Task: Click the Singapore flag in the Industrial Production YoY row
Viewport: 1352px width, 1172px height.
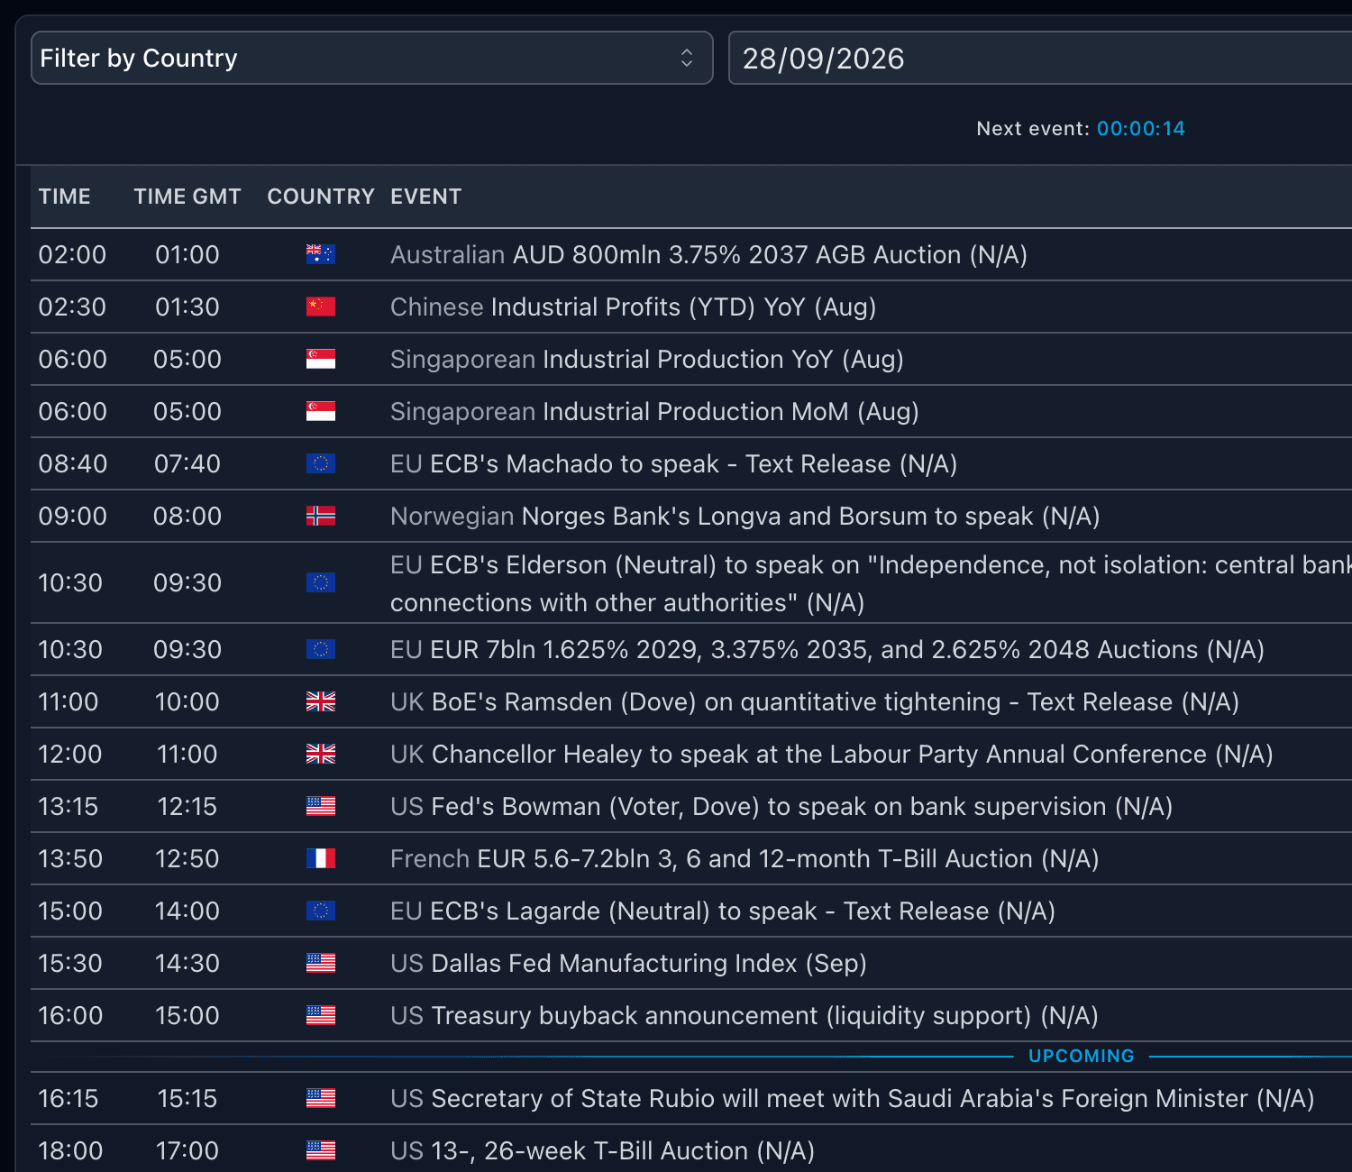Action: [x=321, y=359]
